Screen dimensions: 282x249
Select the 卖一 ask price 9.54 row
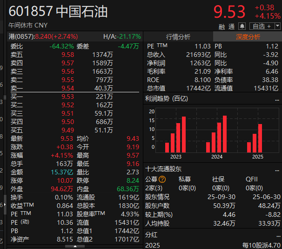[67, 88]
